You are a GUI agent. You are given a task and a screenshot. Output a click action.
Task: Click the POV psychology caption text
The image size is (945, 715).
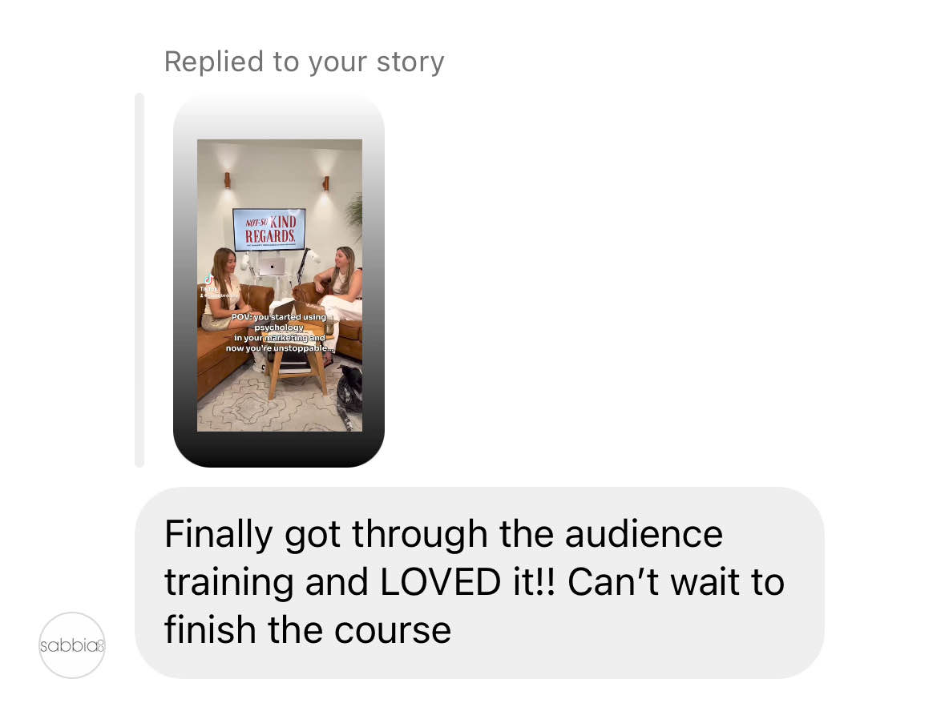[280, 332]
